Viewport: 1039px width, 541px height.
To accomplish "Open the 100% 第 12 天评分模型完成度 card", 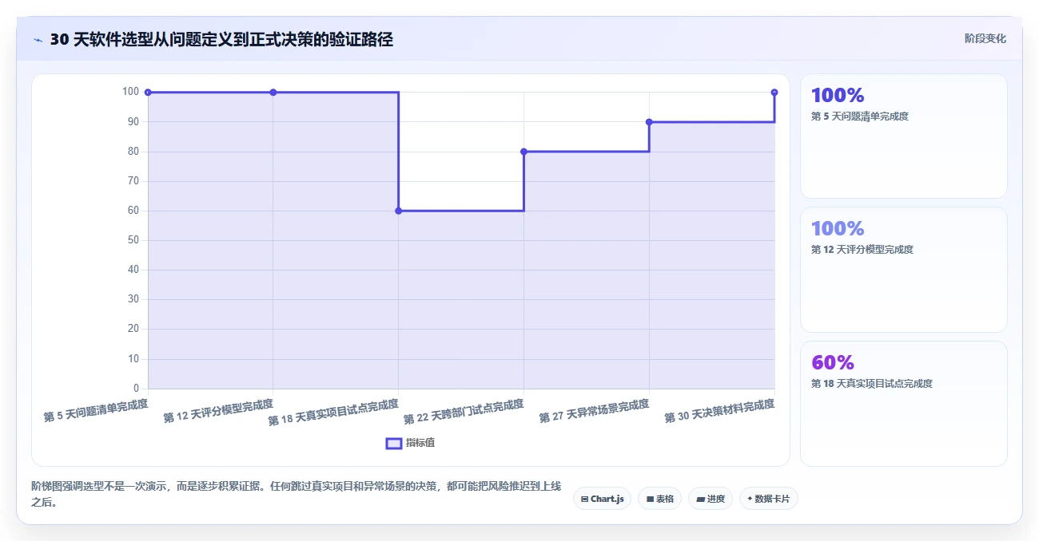I will tap(903, 270).
